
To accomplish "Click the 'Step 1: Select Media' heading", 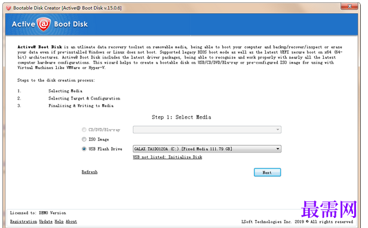I will (x=182, y=117).
